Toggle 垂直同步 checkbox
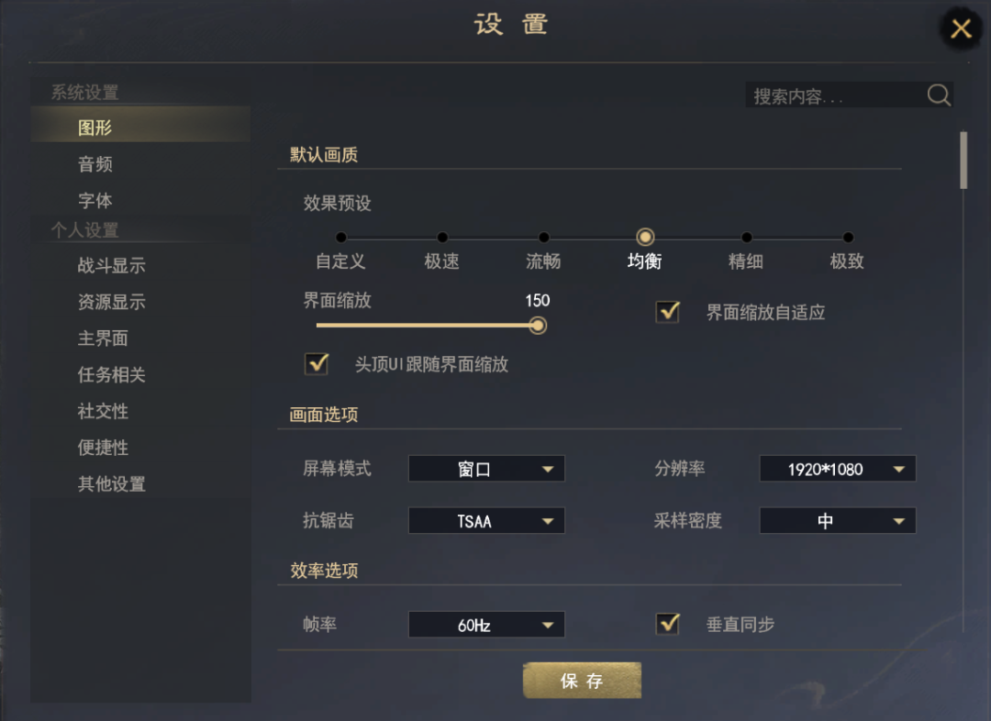The width and height of the screenshot is (991, 721). click(x=667, y=624)
